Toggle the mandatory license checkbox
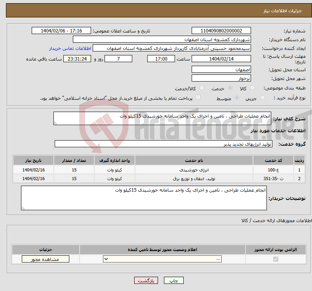Image resolution: width=312 pixels, height=291 pixels. [276, 259]
